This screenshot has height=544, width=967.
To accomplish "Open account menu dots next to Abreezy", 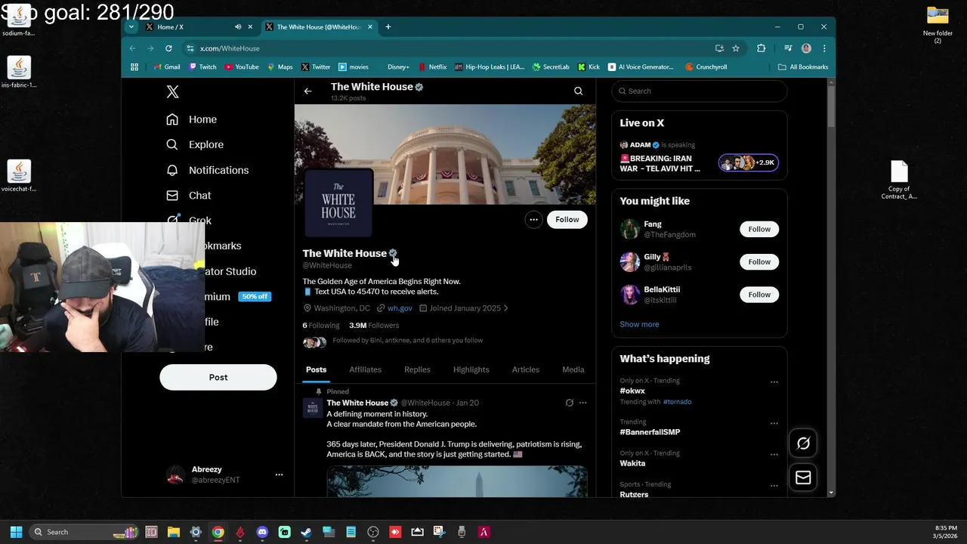I will pyautogui.click(x=279, y=474).
